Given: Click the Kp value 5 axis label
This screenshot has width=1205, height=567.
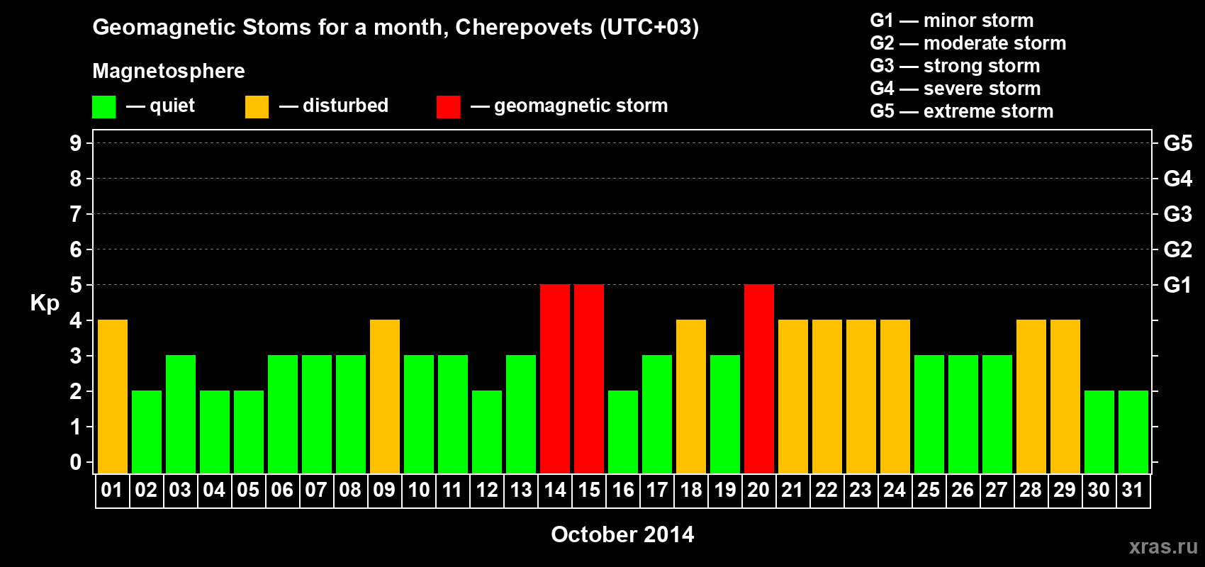Looking at the screenshot, I should [x=76, y=285].
